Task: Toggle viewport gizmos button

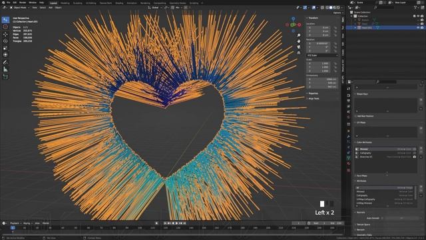Action: click(x=305, y=7)
